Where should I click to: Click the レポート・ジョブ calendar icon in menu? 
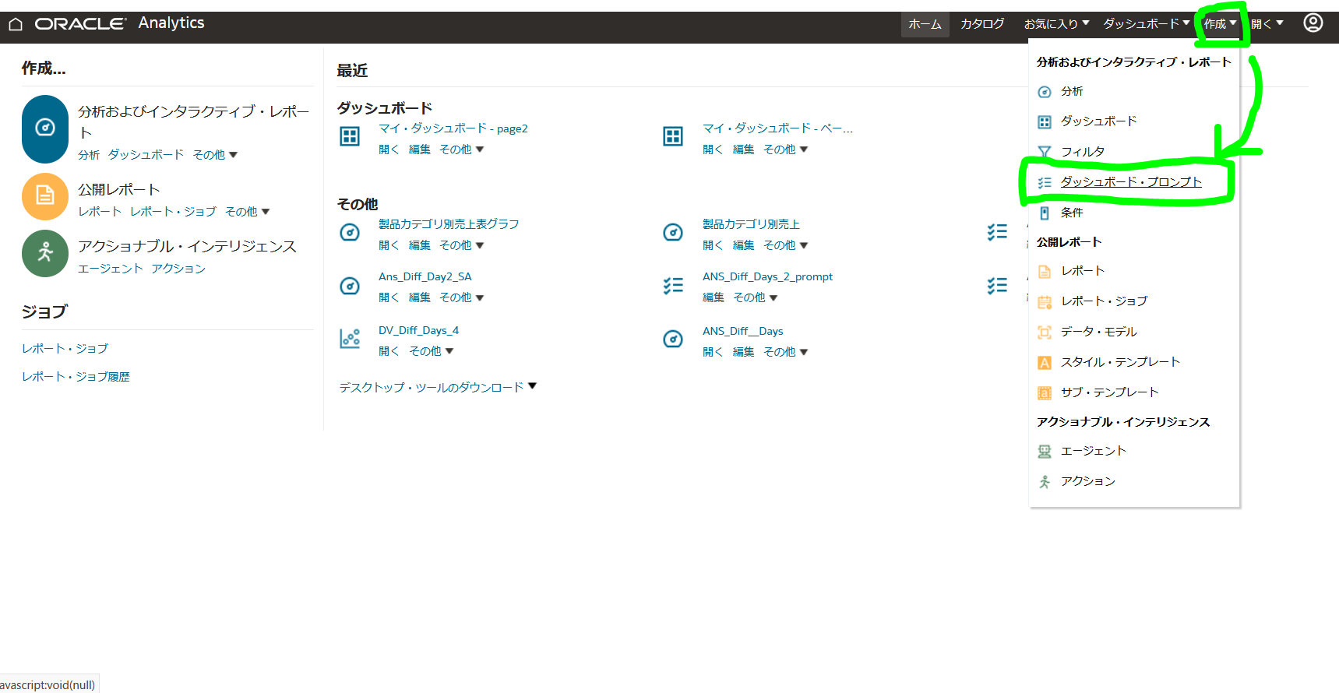pyautogui.click(x=1045, y=301)
